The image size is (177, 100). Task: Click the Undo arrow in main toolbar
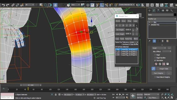click(3, 5)
